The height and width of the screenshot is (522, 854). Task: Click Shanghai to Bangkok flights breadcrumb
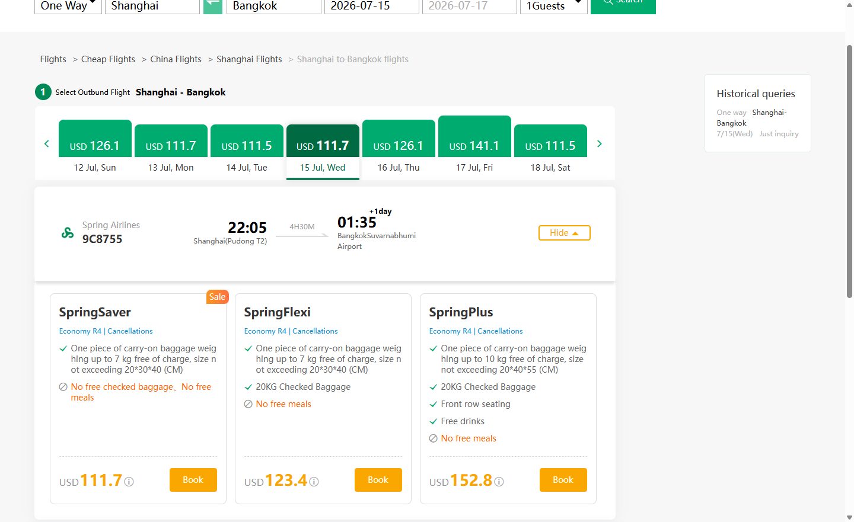point(353,59)
